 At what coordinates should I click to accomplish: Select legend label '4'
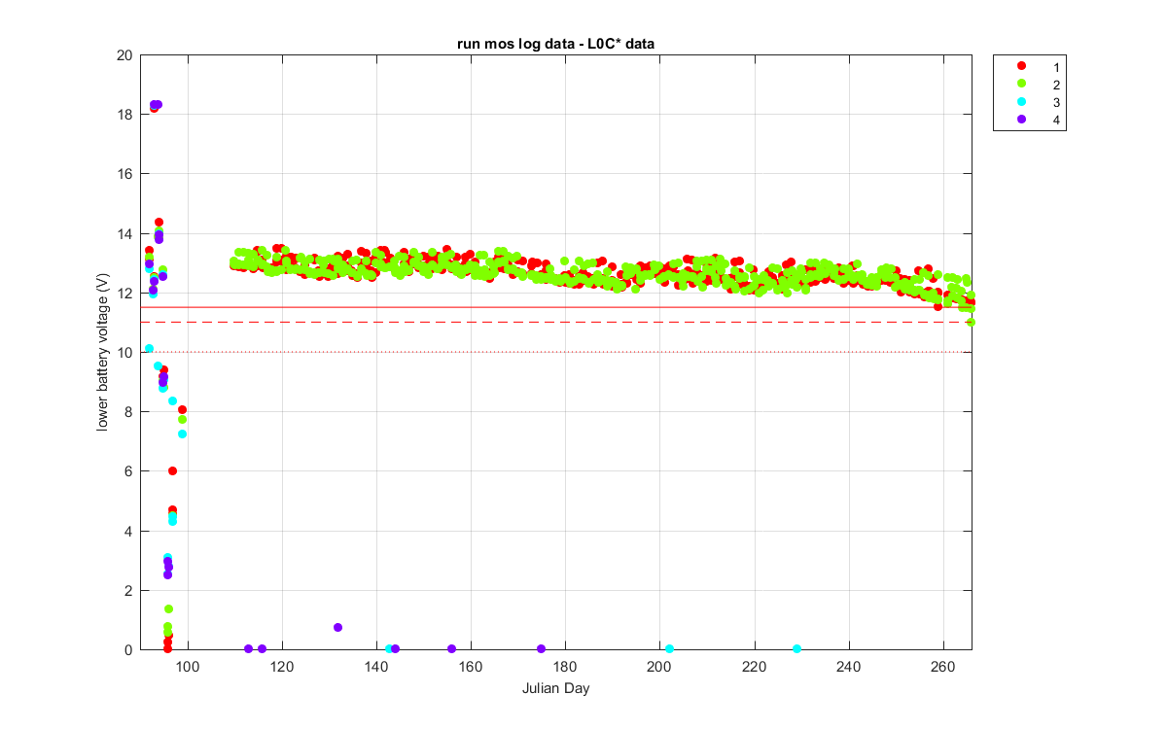coord(1055,121)
